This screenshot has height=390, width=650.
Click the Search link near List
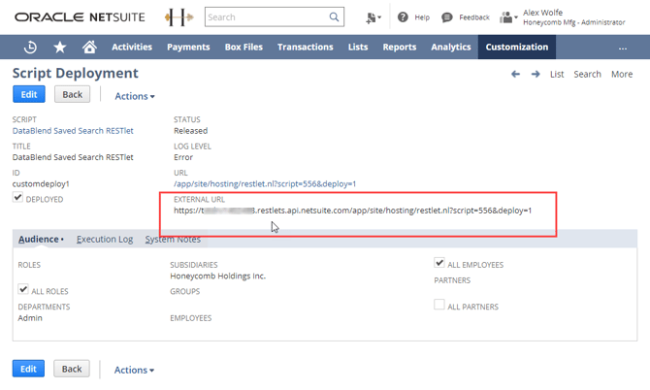point(587,74)
